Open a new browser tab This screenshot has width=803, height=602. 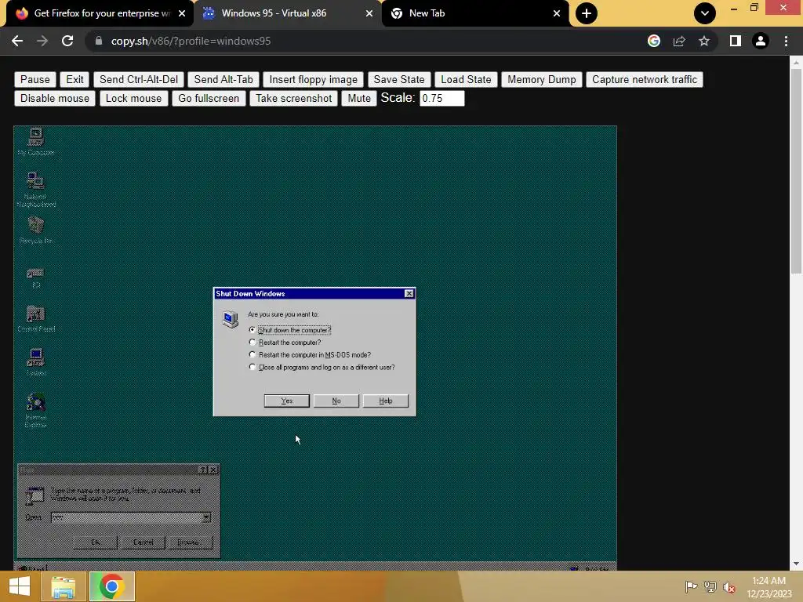click(587, 13)
